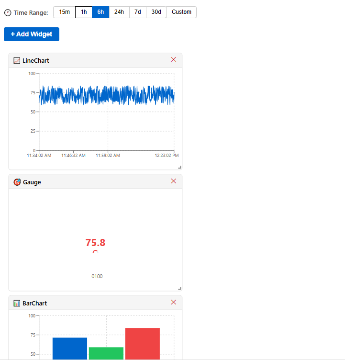The image size is (345, 360).
Task: Remove the BarChart widget
Action: (174, 302)
